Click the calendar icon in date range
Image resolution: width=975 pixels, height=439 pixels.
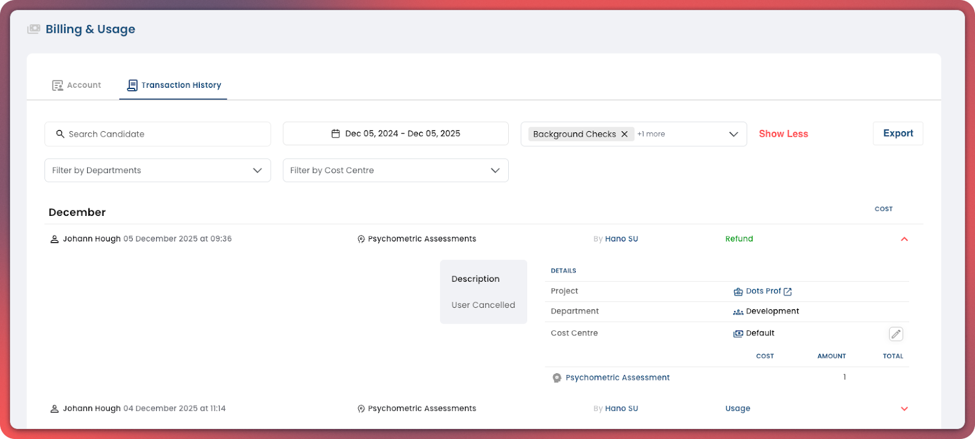(x=335, y=134)
